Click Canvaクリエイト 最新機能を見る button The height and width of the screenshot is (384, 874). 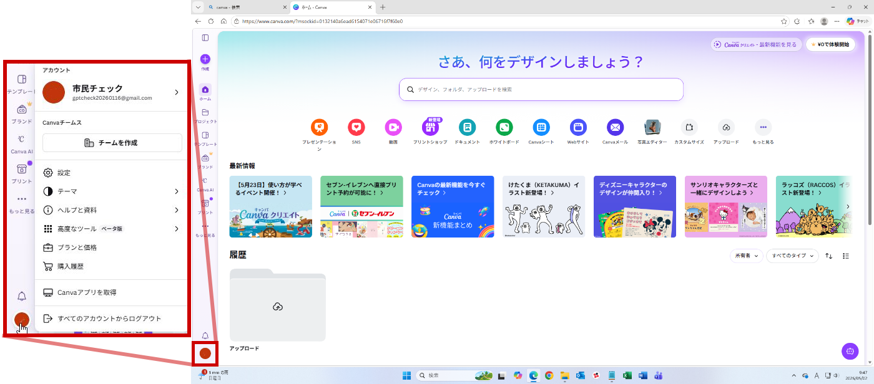pyautogui.click(x=756, y=45)
